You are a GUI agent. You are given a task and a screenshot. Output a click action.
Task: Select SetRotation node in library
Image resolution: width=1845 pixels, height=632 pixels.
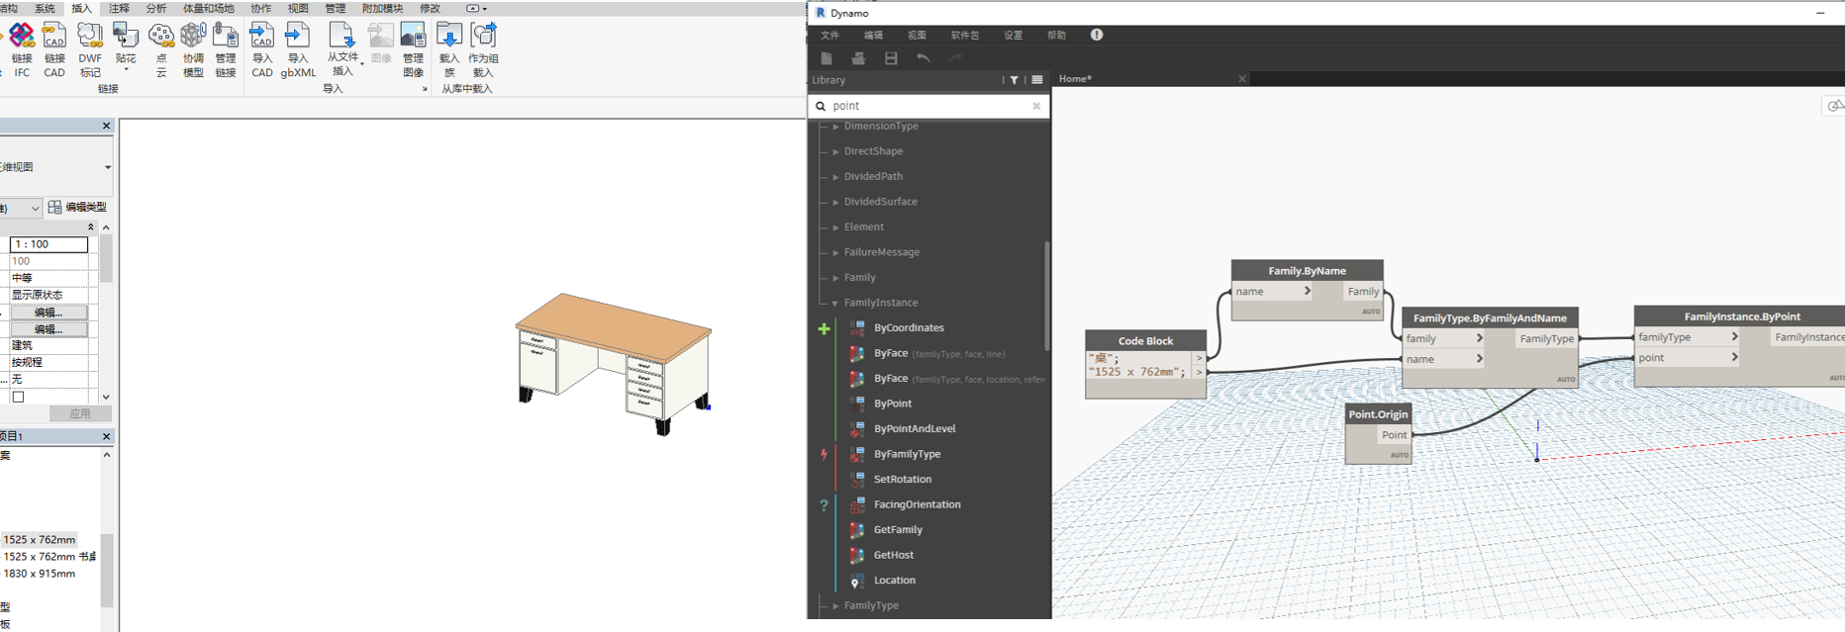coord(903,480)
